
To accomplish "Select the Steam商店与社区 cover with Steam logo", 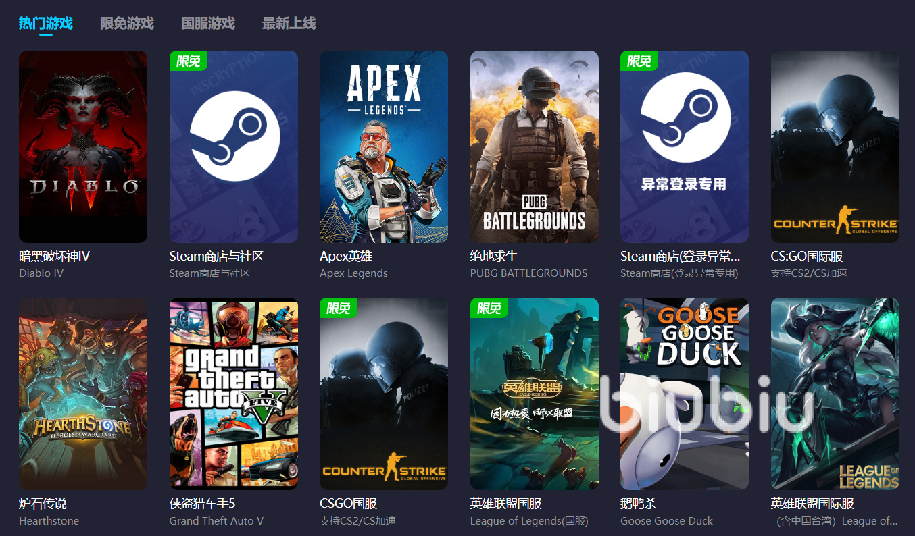I will coord(234,146).
